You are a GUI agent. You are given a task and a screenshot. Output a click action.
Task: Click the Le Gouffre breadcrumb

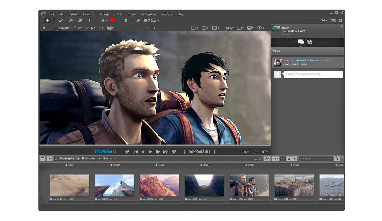89,159
